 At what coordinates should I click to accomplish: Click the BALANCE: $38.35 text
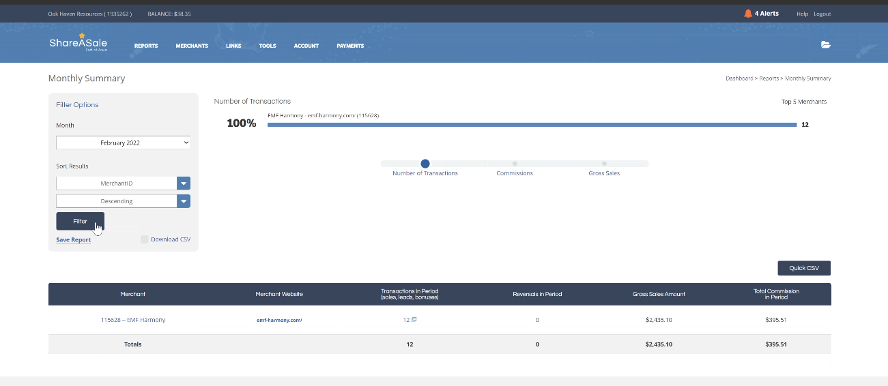point(169,14)
